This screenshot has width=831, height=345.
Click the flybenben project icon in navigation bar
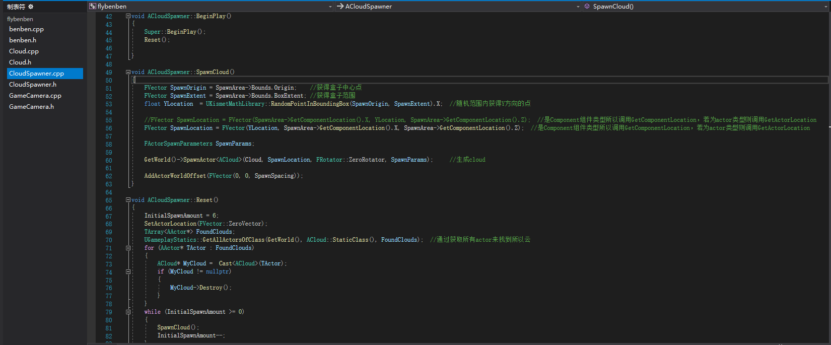pyautogui.click(x=93, y=6)
